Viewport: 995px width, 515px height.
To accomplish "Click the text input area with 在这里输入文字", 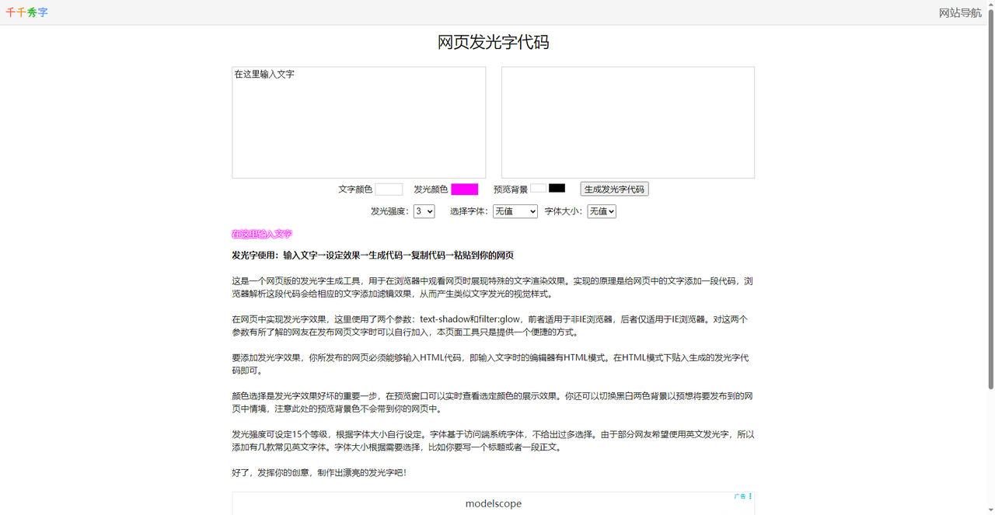I will point(359,123).
